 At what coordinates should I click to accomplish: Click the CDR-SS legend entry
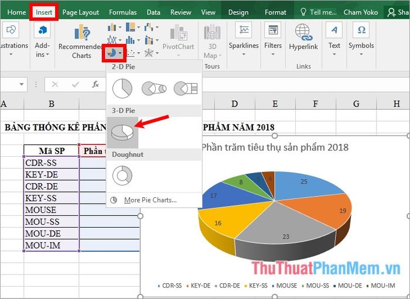[169, 286]
